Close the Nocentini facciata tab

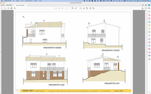coord(26,5)
